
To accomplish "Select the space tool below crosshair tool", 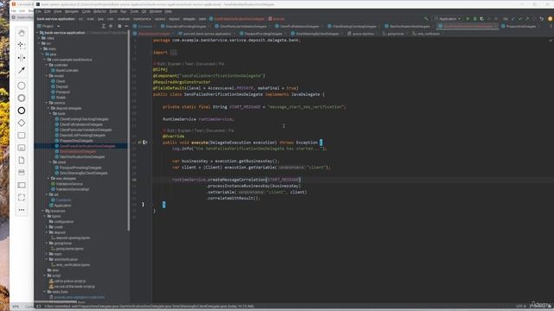I will [x=22, y=58].
